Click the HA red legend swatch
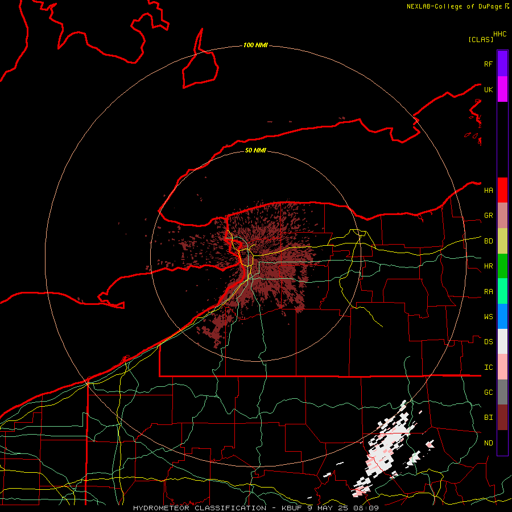This screenshot has width=512, height=512. pyautogui.click(x=502, y=190)
